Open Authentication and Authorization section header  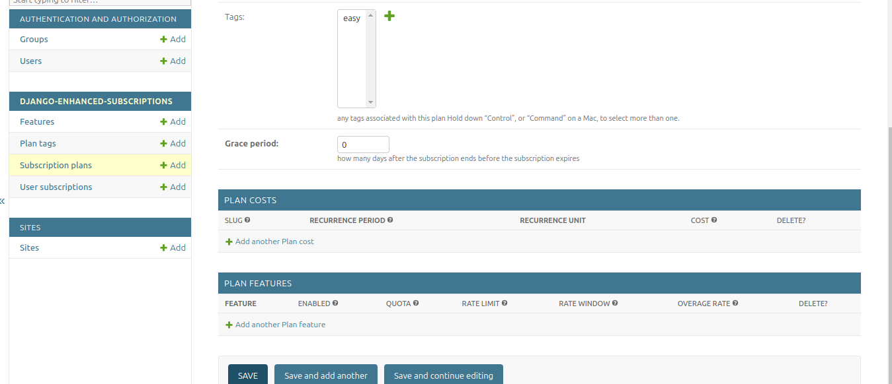tap(98, 19)
